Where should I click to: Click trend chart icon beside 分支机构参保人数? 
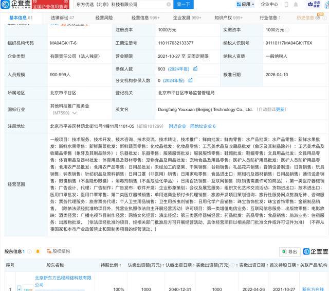pyautogui.click(x=190, y=80)
